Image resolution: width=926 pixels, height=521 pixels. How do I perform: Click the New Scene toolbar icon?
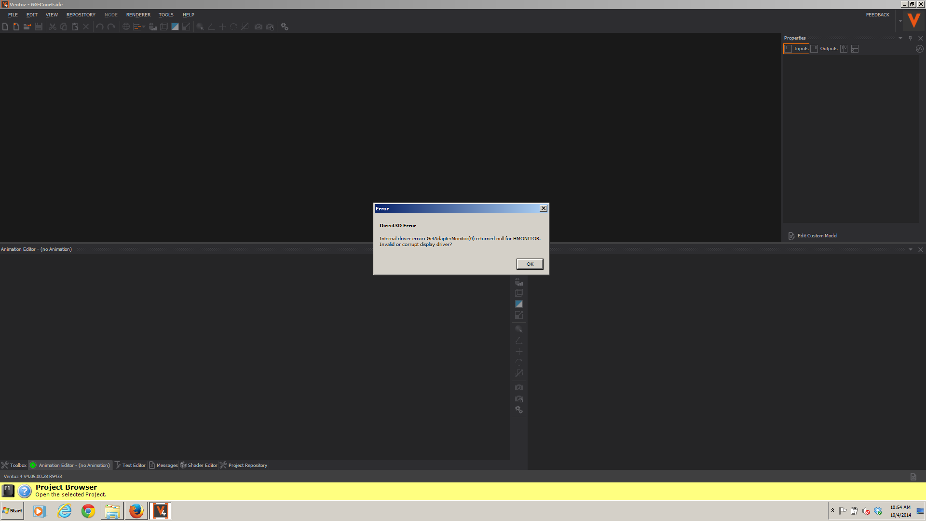[x=5, y=27]
